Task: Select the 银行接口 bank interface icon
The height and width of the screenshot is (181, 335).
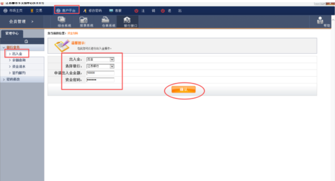Action: (127, 21)
